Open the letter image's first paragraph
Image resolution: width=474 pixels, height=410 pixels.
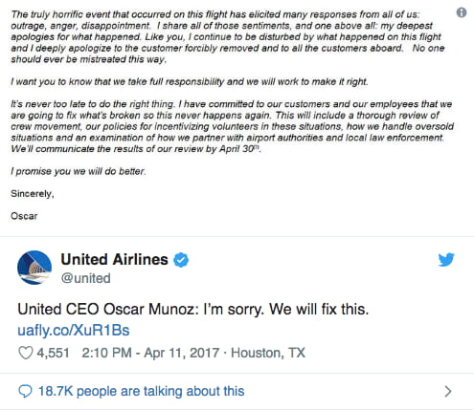click(228, 37)
